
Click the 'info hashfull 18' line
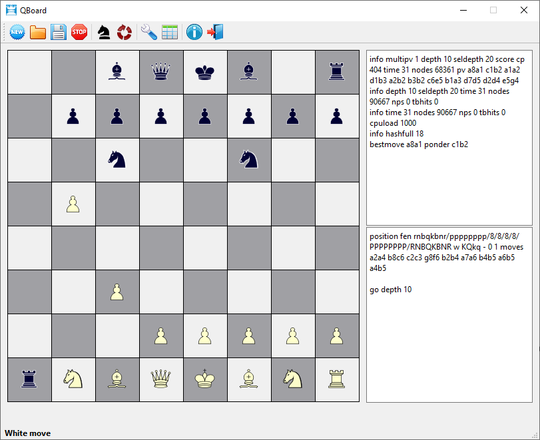tap(396, 134)
